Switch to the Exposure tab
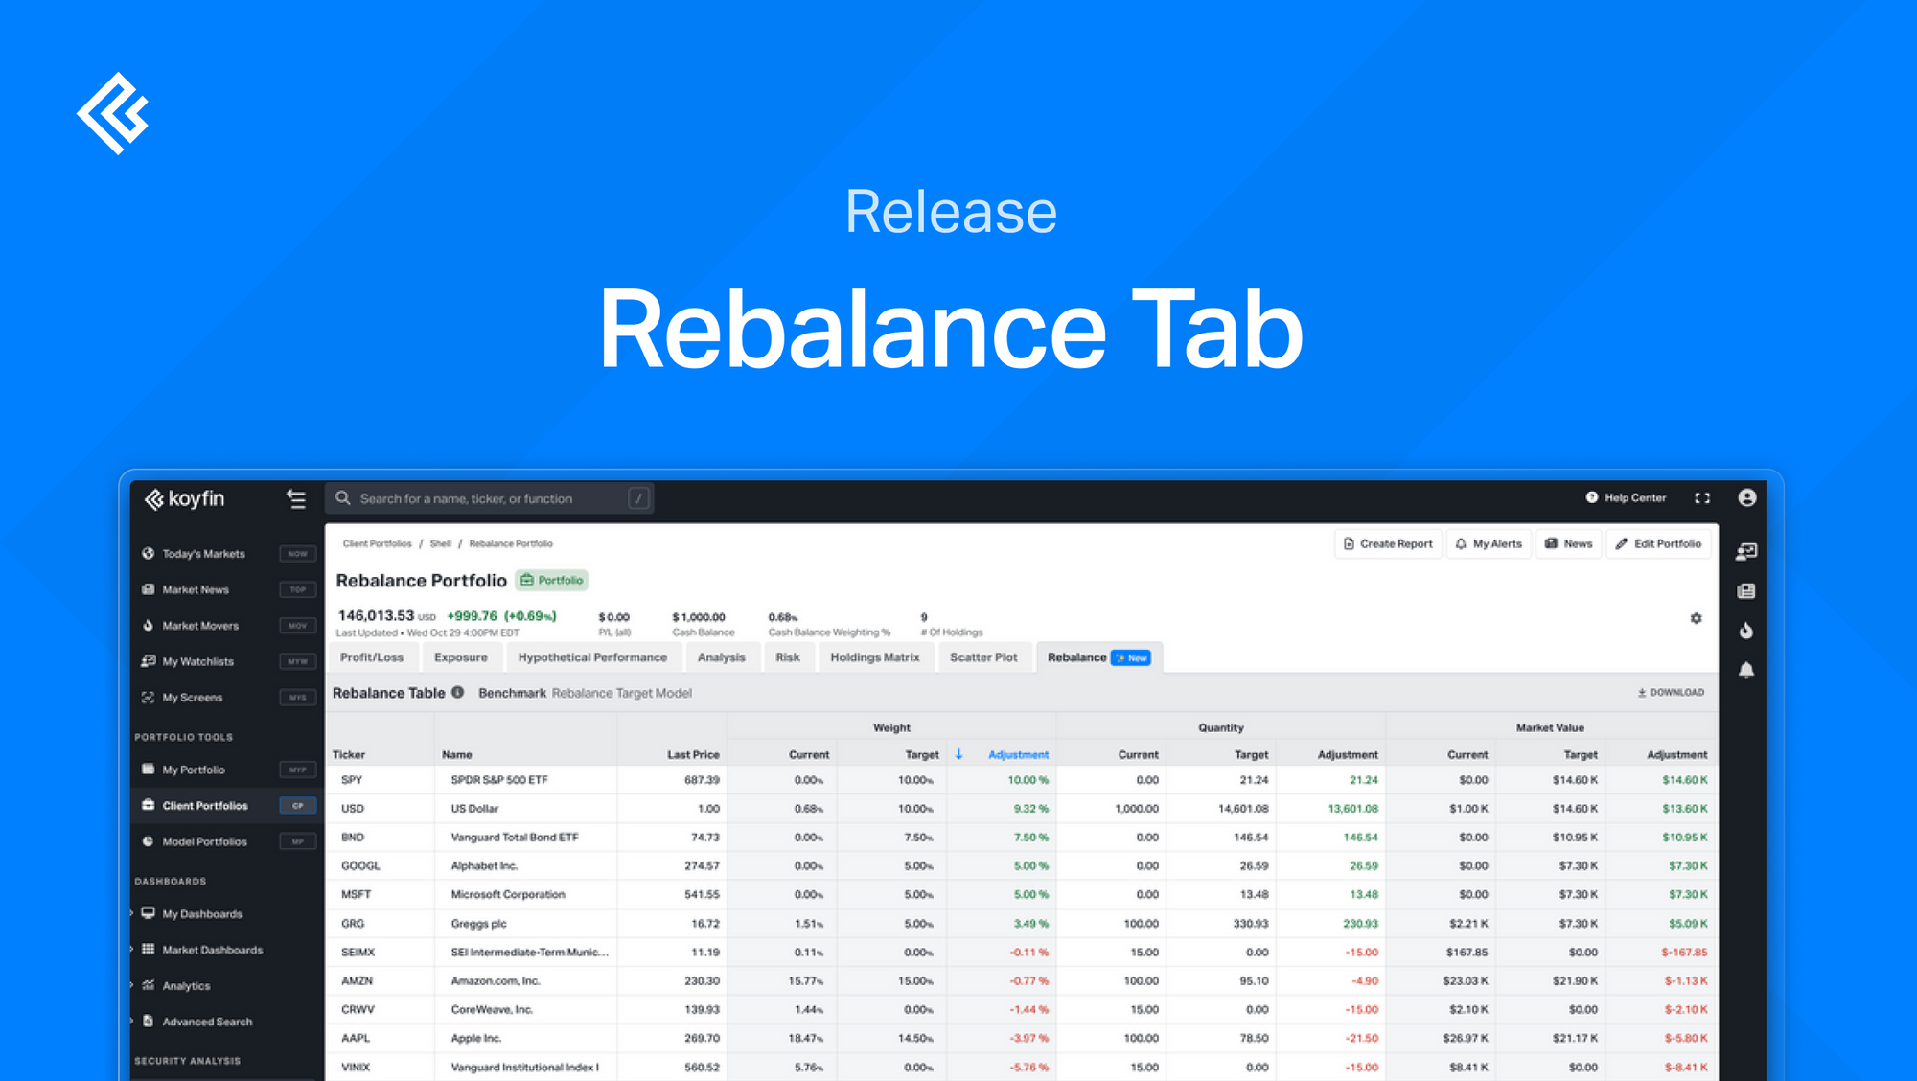The width and height of the screenshot is (1917, 1081). (460, 657)
